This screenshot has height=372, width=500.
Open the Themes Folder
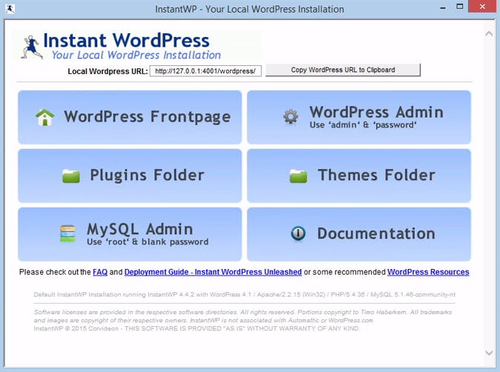point(359,176)
